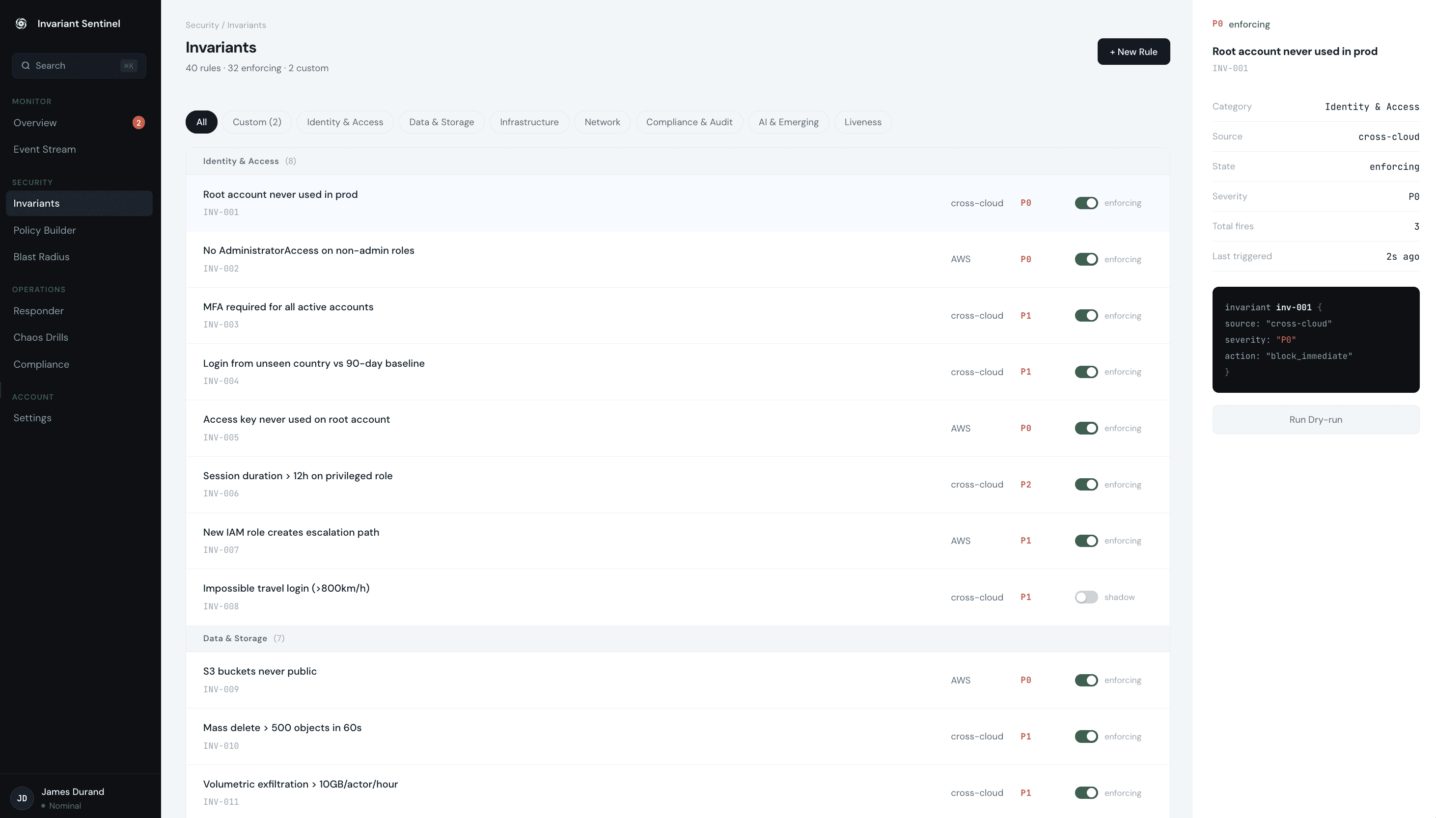Click the JD user avatar circle

click(22, 798)
